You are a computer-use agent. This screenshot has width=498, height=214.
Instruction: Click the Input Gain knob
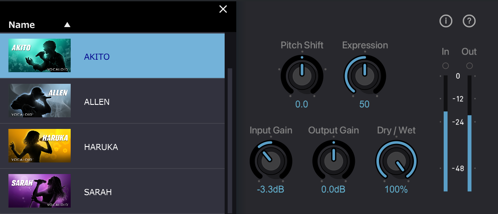[x=271, y=161]
